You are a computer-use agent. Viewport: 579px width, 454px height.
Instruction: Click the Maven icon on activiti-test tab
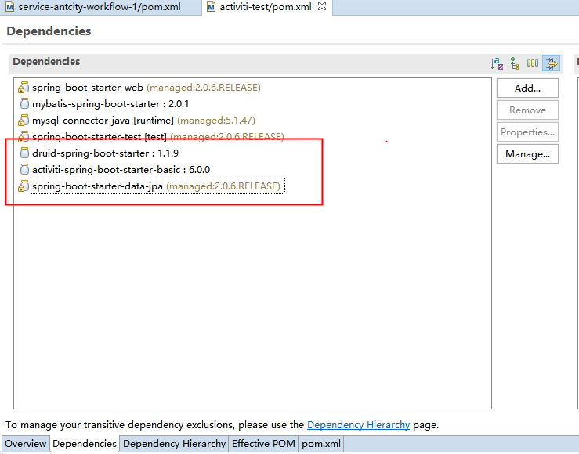click(x=211, y=7)
